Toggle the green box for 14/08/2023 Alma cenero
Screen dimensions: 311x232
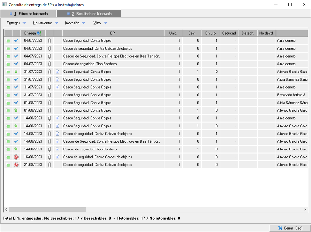[x=8, y=118]
